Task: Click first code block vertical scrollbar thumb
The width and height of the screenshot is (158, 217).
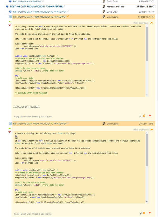Action: (x=147, y=44)
